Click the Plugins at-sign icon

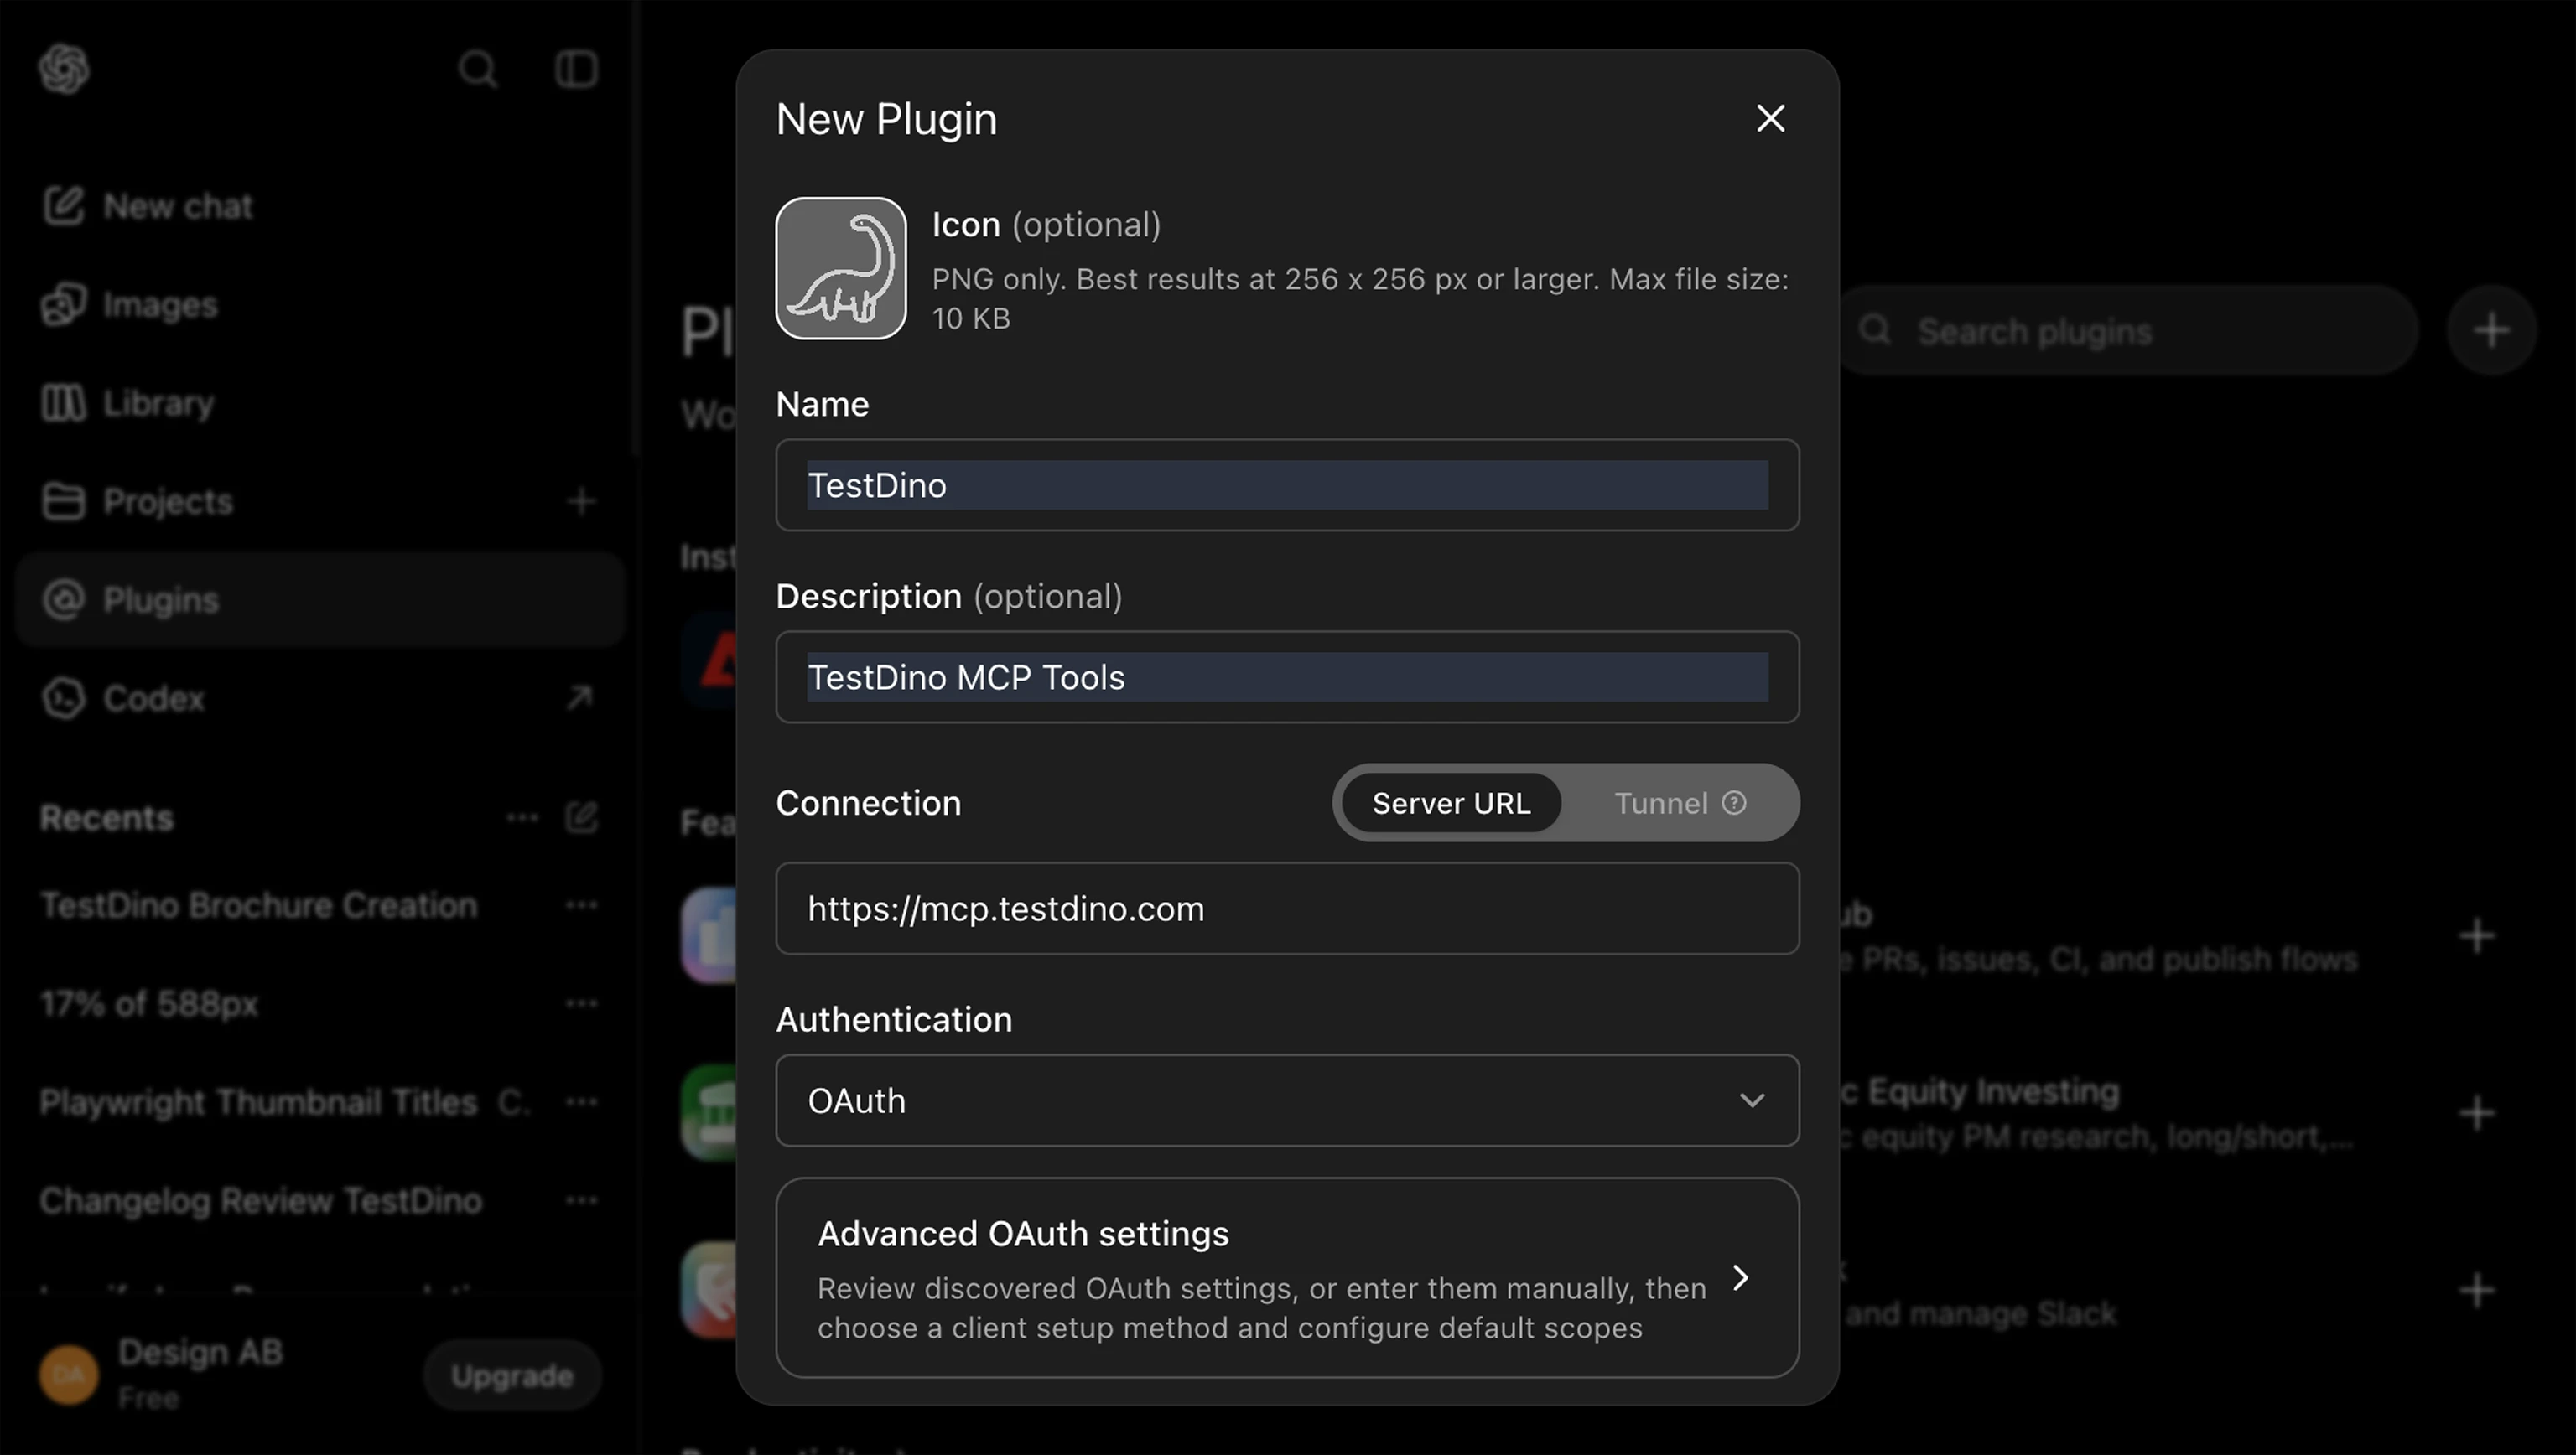pos(64,599)
